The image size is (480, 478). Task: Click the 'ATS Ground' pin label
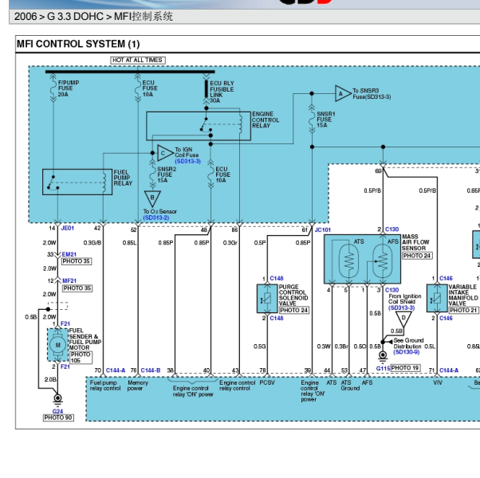350,386
